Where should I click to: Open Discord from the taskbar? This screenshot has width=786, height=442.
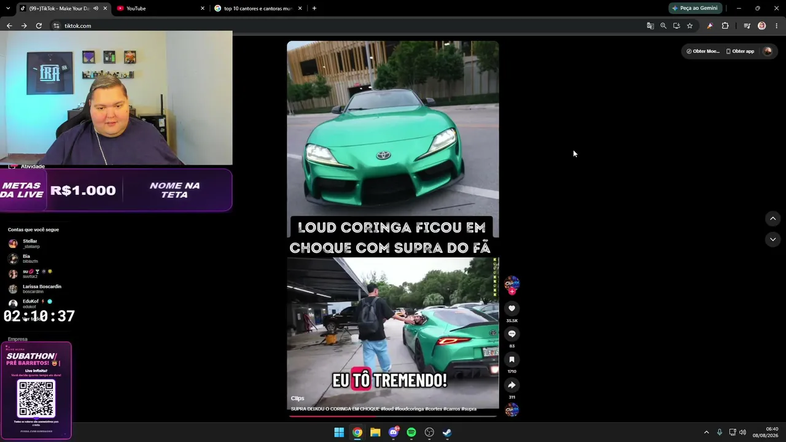(394, 432)
